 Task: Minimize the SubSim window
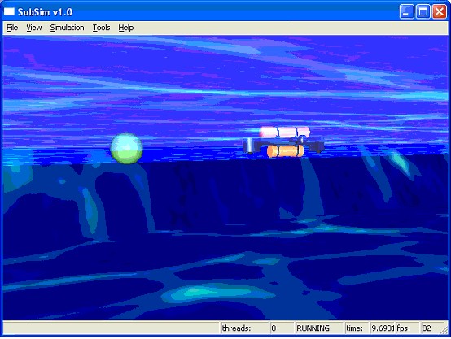tap(406, 11)
